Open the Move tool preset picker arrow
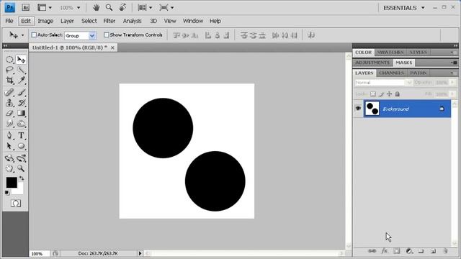The height and width of the screenshot is (259, 461). coord(22,35)
